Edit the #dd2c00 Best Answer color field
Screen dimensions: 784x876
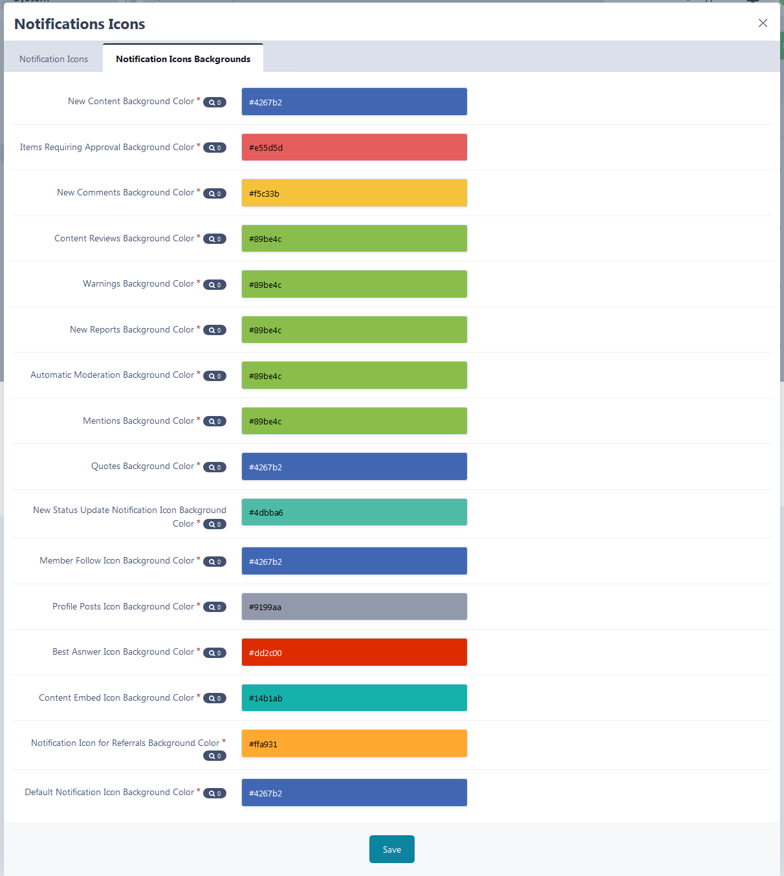[354, 652]
